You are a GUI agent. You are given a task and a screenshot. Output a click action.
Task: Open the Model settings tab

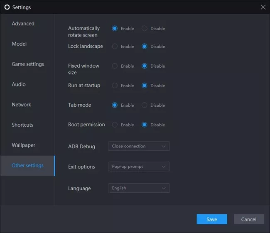19,44
